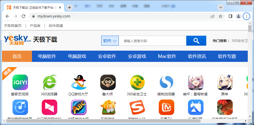Open the iQIYI video app icon

(20, 82)
